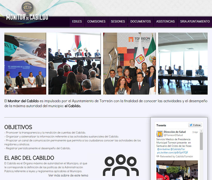Open the council voting session photo
This screenshot has width=212, height=180.
coord(183,63)
